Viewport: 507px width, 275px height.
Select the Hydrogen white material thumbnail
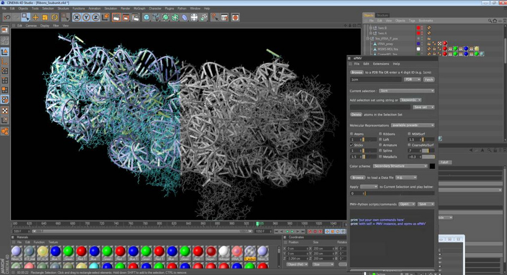click(x=224, y=252)
